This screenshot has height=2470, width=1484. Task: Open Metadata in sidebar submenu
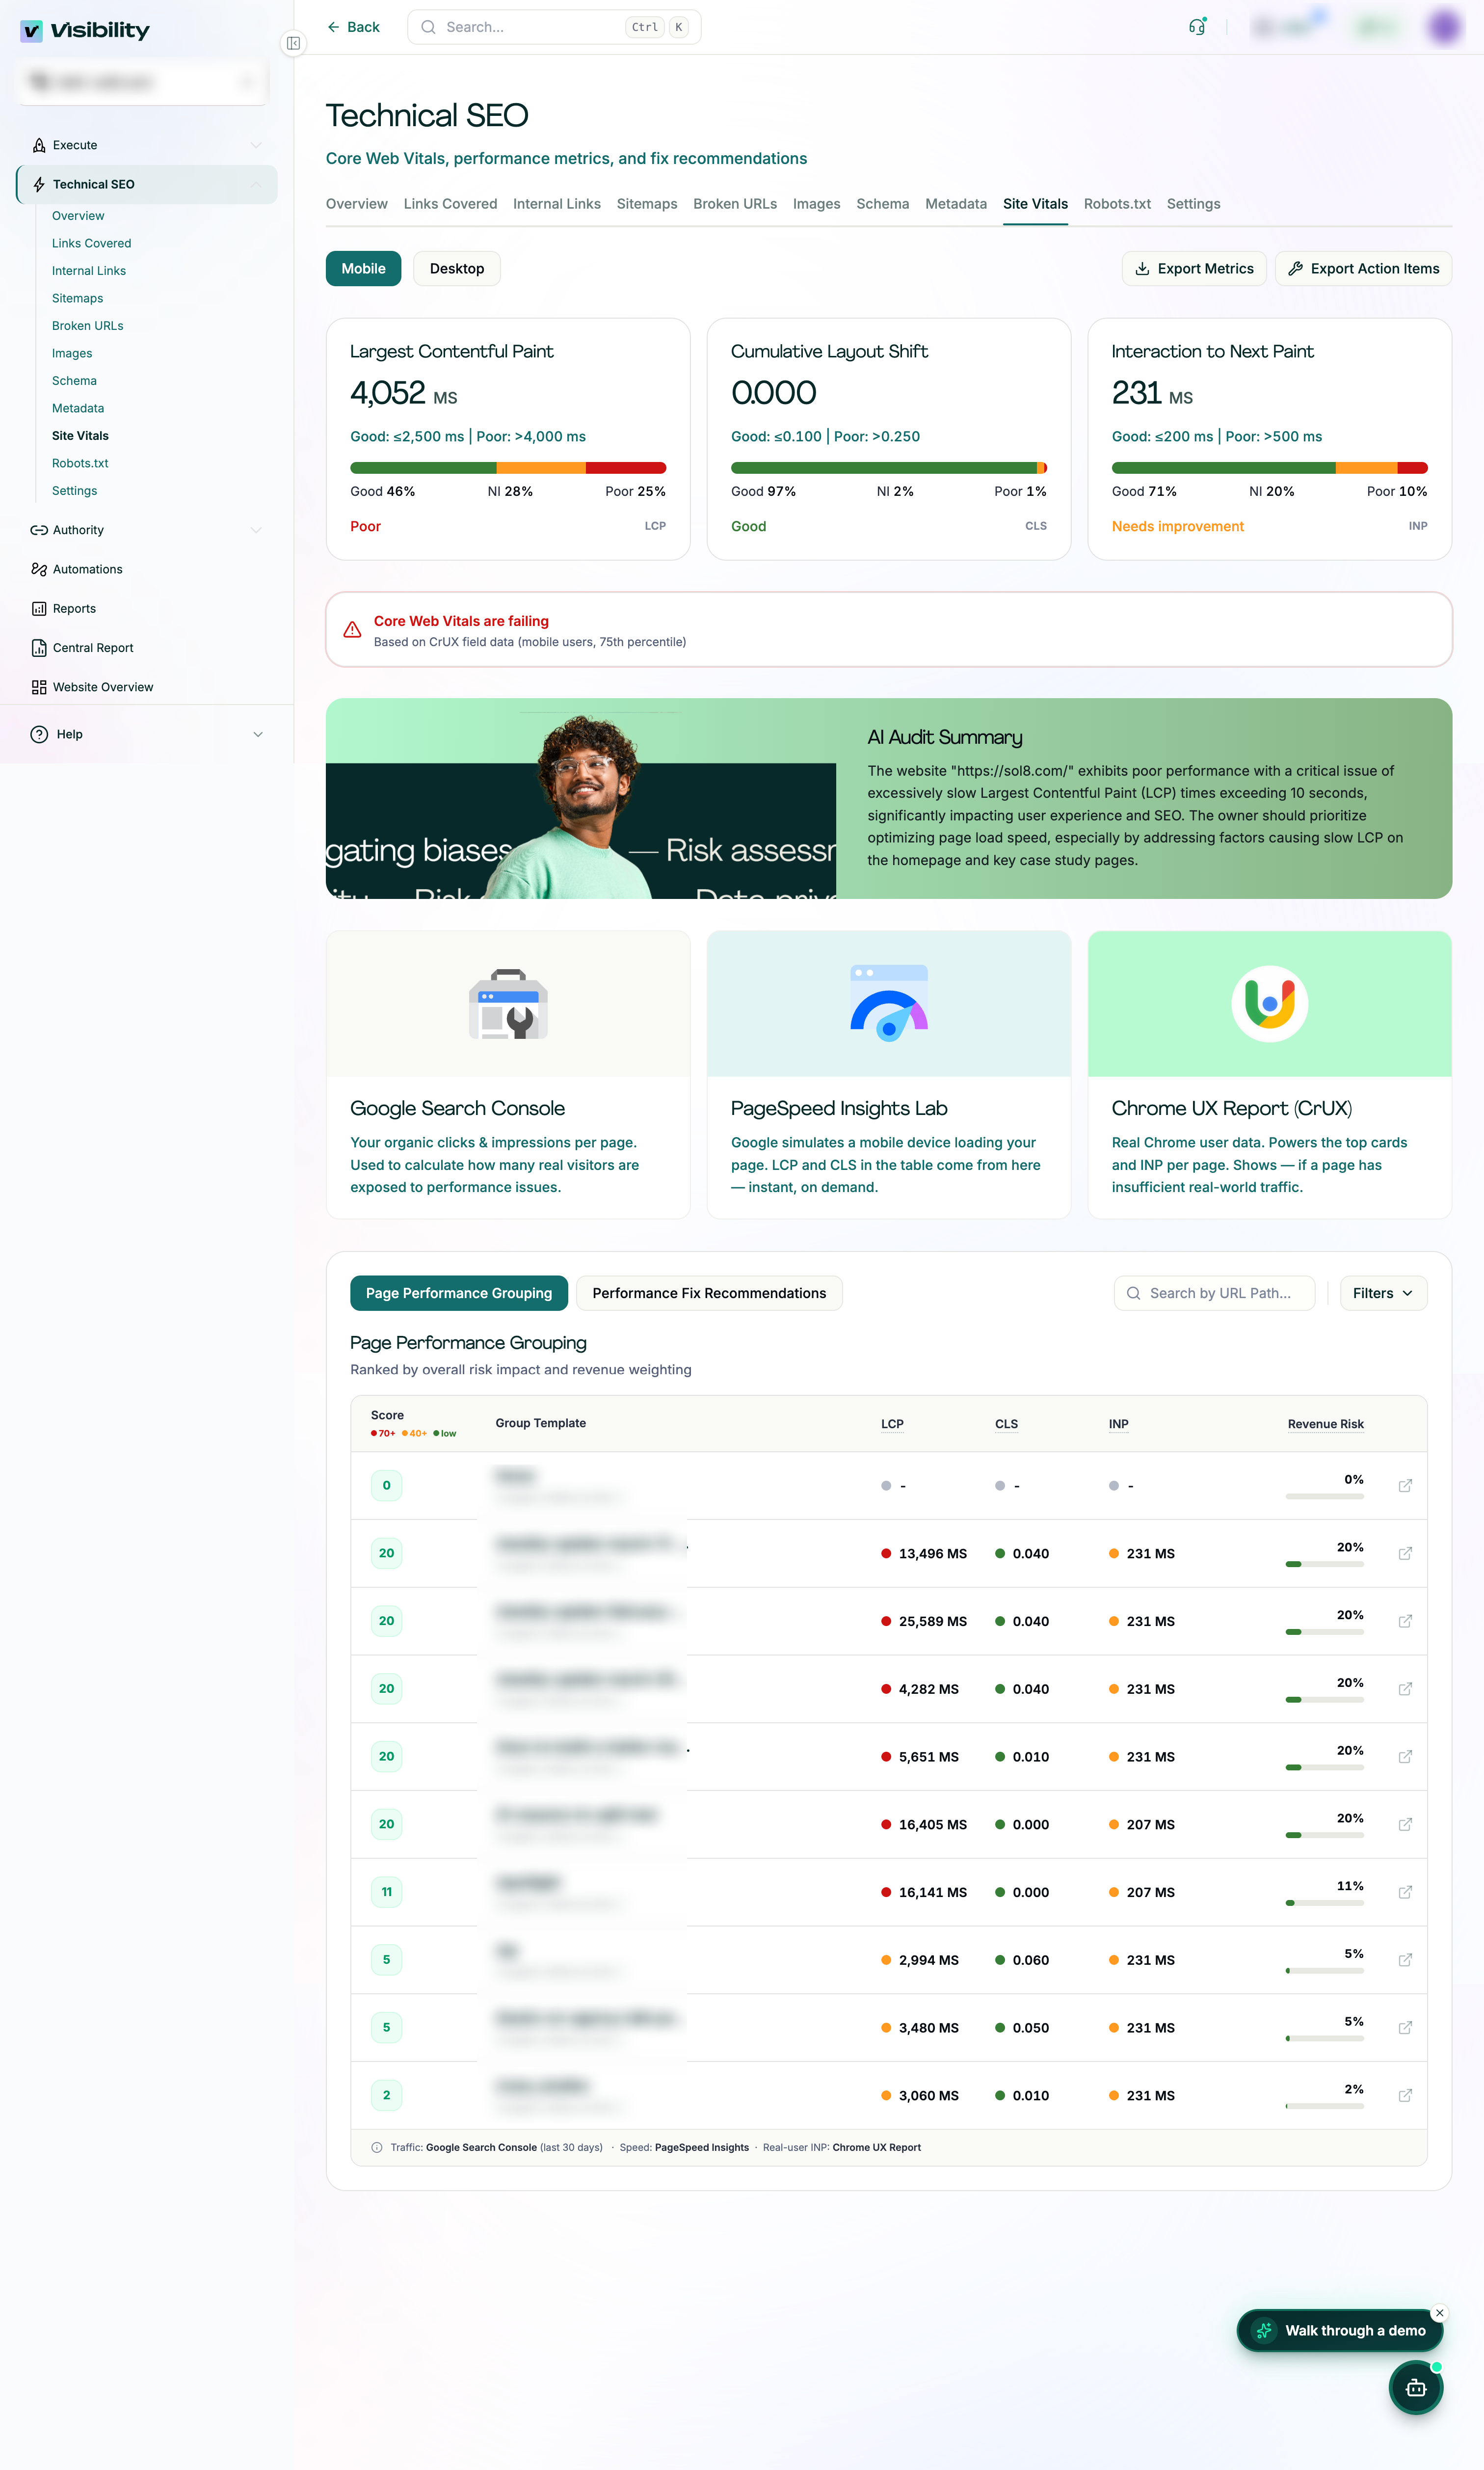click(78, 408)
